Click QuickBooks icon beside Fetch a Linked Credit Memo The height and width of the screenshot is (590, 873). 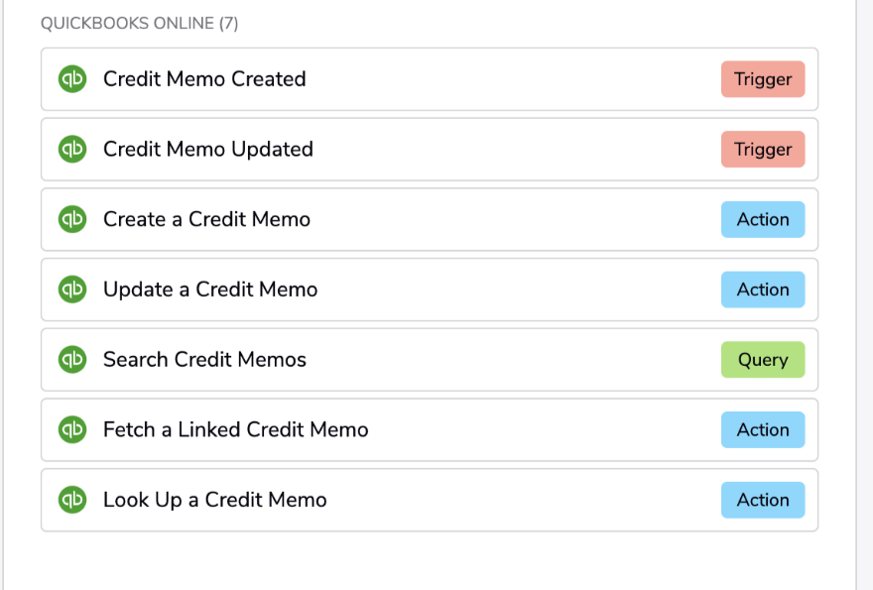[x=72, y=429]
